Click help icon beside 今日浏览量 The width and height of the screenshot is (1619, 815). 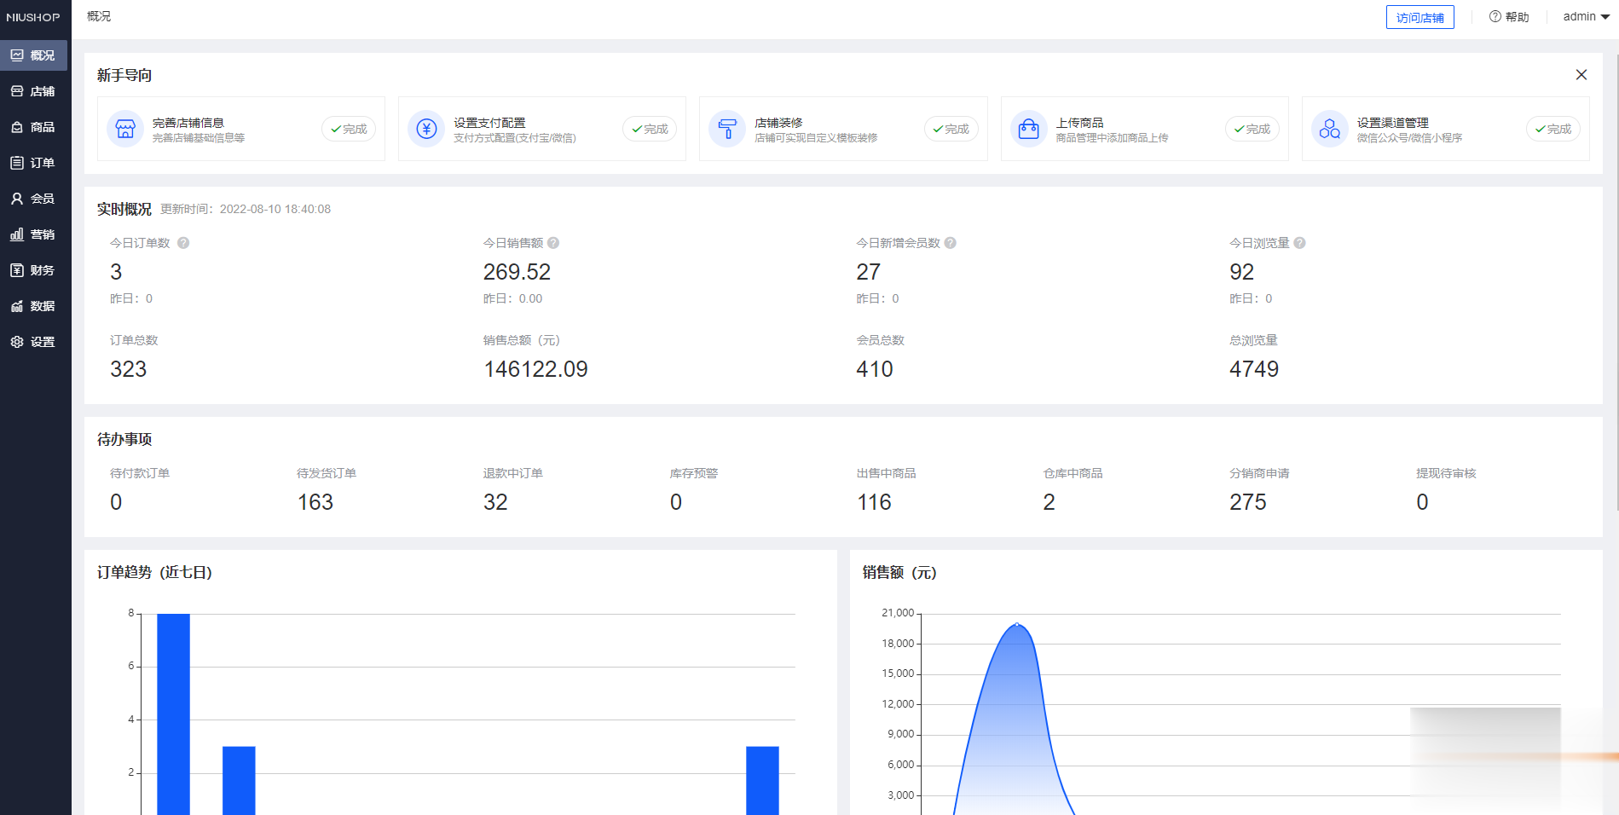(x=1299, y=243)
